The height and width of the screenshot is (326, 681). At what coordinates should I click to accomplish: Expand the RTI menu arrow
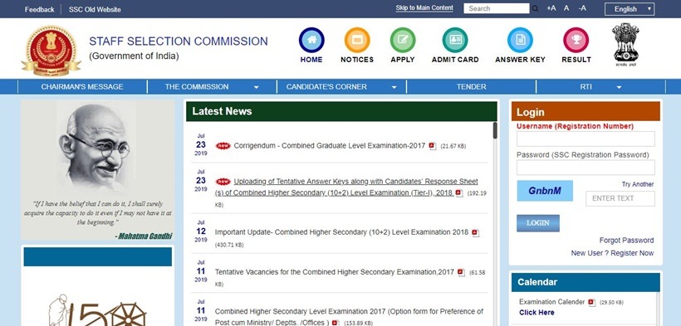619,87
